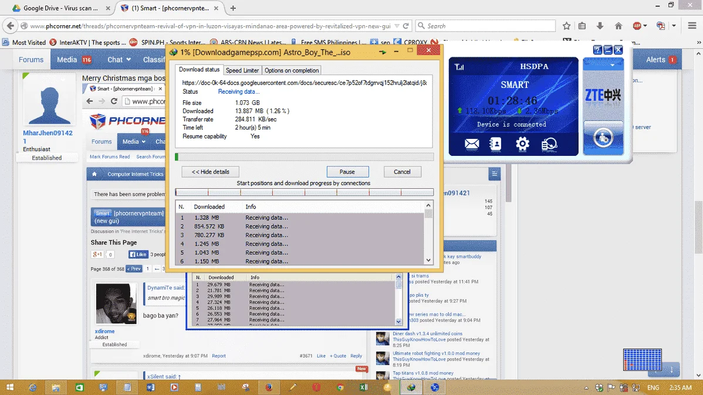Viewport: 703px width, 395px height.
Task: Expand the ZTE widget dropdown arrow panel
Action: 613,66
